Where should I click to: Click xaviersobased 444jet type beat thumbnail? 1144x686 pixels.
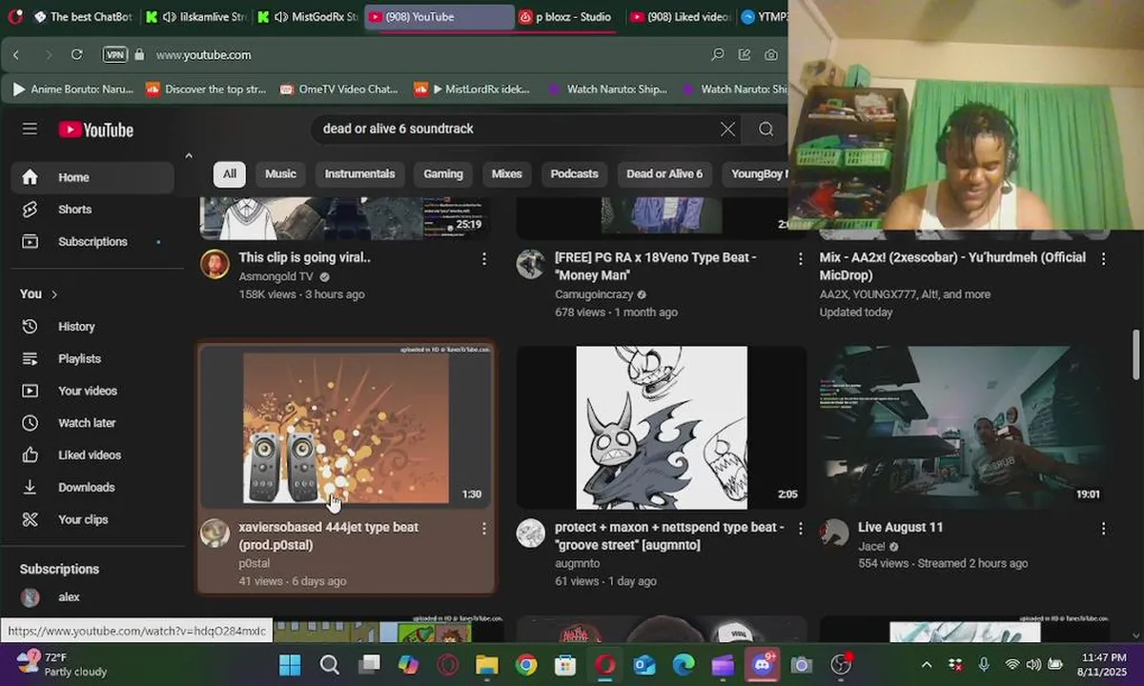(x=346, y=427)
